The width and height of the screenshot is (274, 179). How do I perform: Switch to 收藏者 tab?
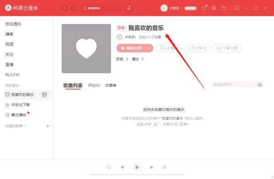[111, 85]
